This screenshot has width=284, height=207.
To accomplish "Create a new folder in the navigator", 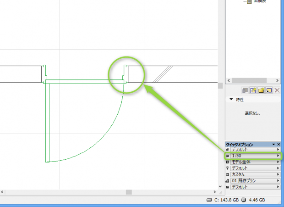I will point(261,90).
